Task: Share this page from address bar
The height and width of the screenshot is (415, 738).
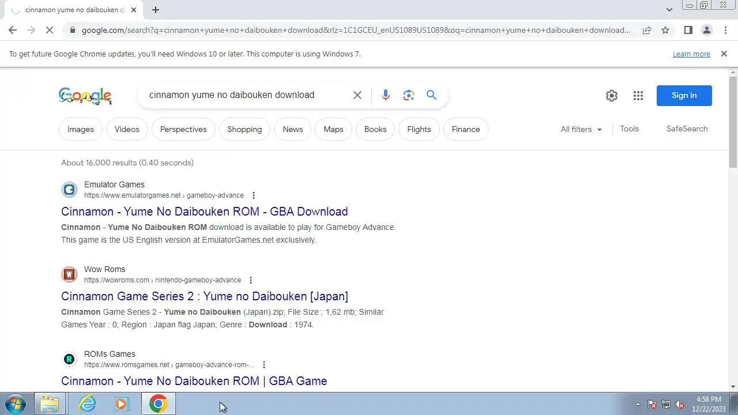Action: pyautogui.click(x=647, y=30)
